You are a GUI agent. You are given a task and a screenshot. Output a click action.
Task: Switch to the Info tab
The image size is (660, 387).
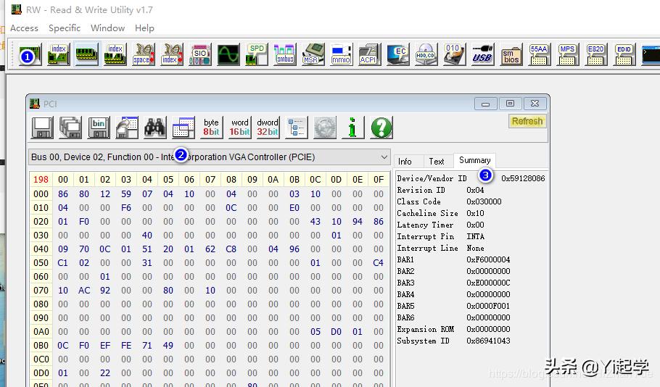pyautogui.click(x=405, y=162)
